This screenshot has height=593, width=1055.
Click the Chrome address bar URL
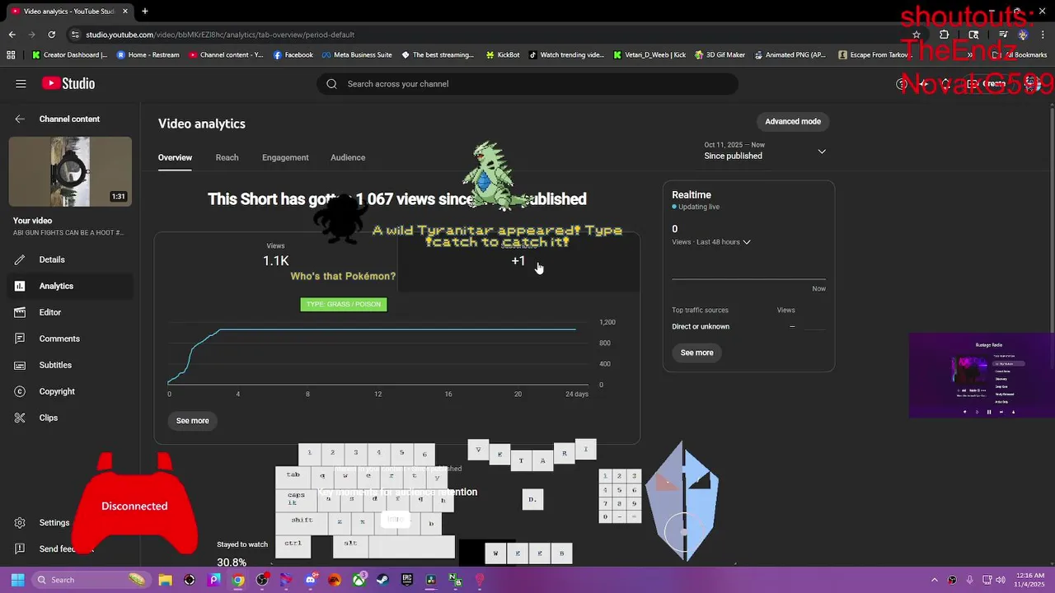click(220, 35)
